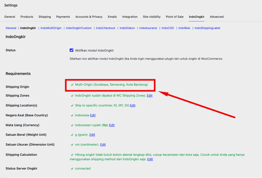Open Accounts & Privacy tab
Screen dimensions: 262x178
(x=89, y=17)
